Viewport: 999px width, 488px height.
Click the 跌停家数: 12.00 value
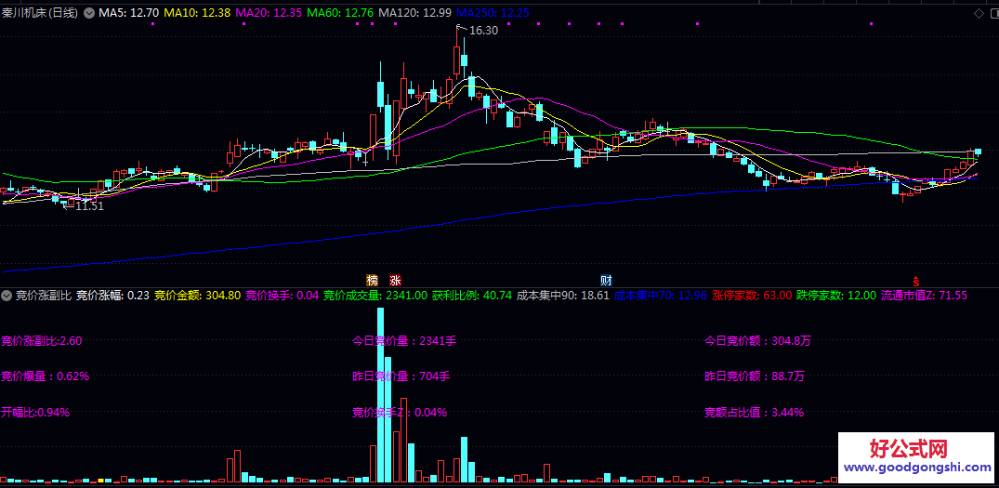pyautogui.click(x=835, y=295)
